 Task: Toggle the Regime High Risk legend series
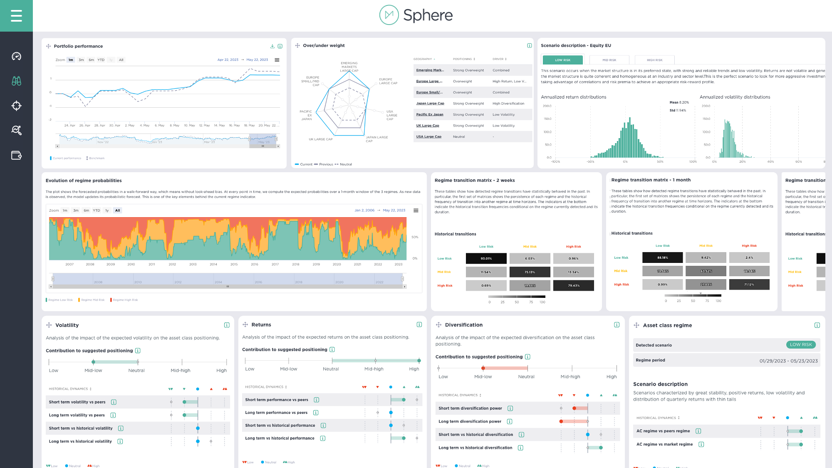pyautogui.click(x=125, y=300)
